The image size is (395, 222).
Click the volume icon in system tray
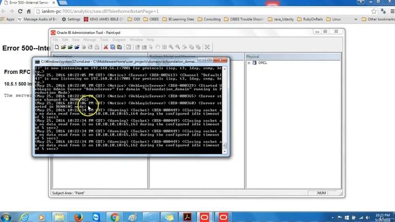coord(368,218)
